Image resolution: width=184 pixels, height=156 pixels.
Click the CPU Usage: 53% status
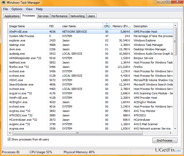[x=41, y=152]
